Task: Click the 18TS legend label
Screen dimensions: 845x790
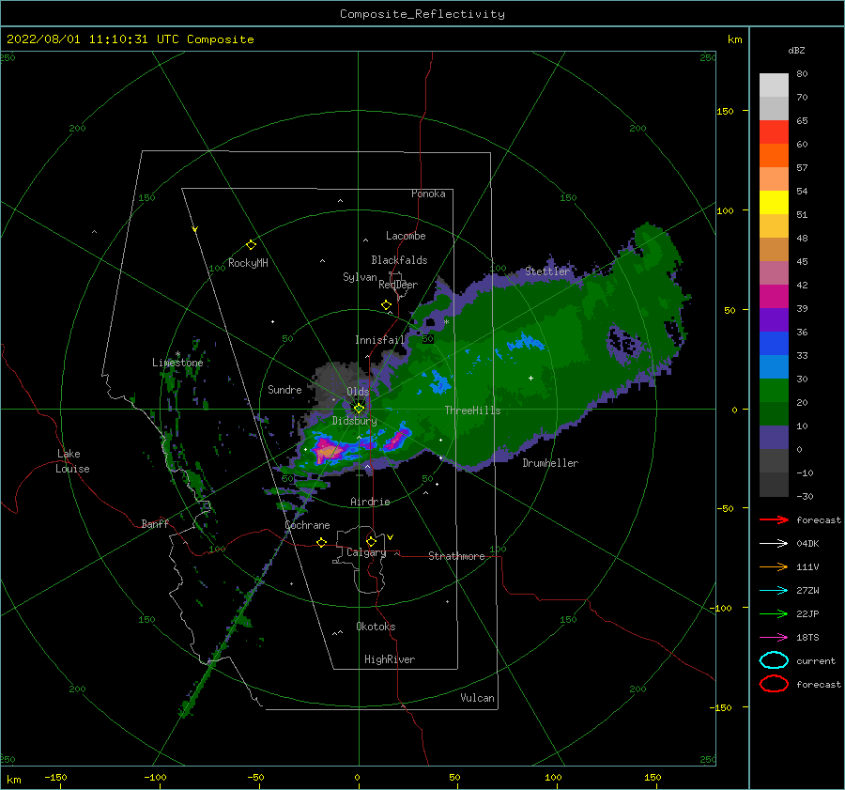Action: pyautogui.click(x=807, y=638)
